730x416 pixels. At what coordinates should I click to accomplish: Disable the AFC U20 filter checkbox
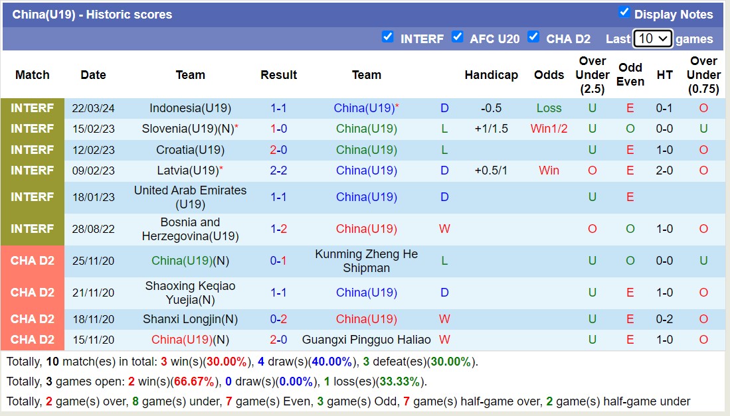point(458,38)
